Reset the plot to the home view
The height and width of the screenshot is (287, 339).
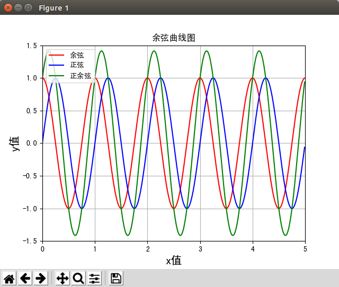point(9,279)
